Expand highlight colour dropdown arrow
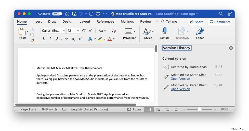The width and height of the screenshot is (249, 131). pyautogui.click(x=104, y=39)
